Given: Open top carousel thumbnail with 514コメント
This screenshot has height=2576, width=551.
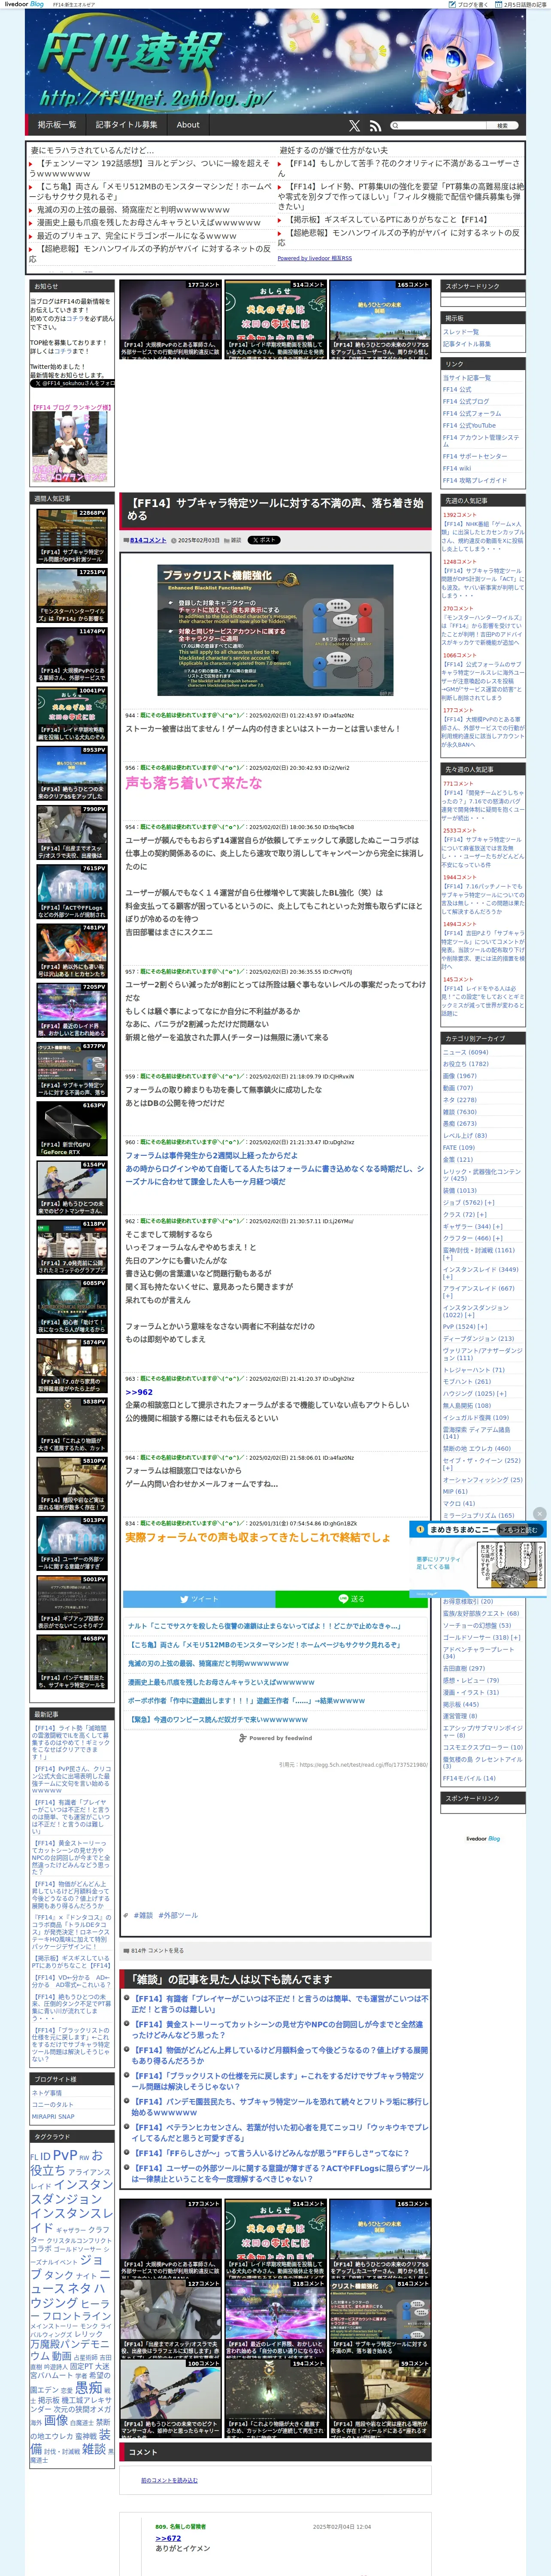Looking at the screenshot, I should [x=275, y=319].
